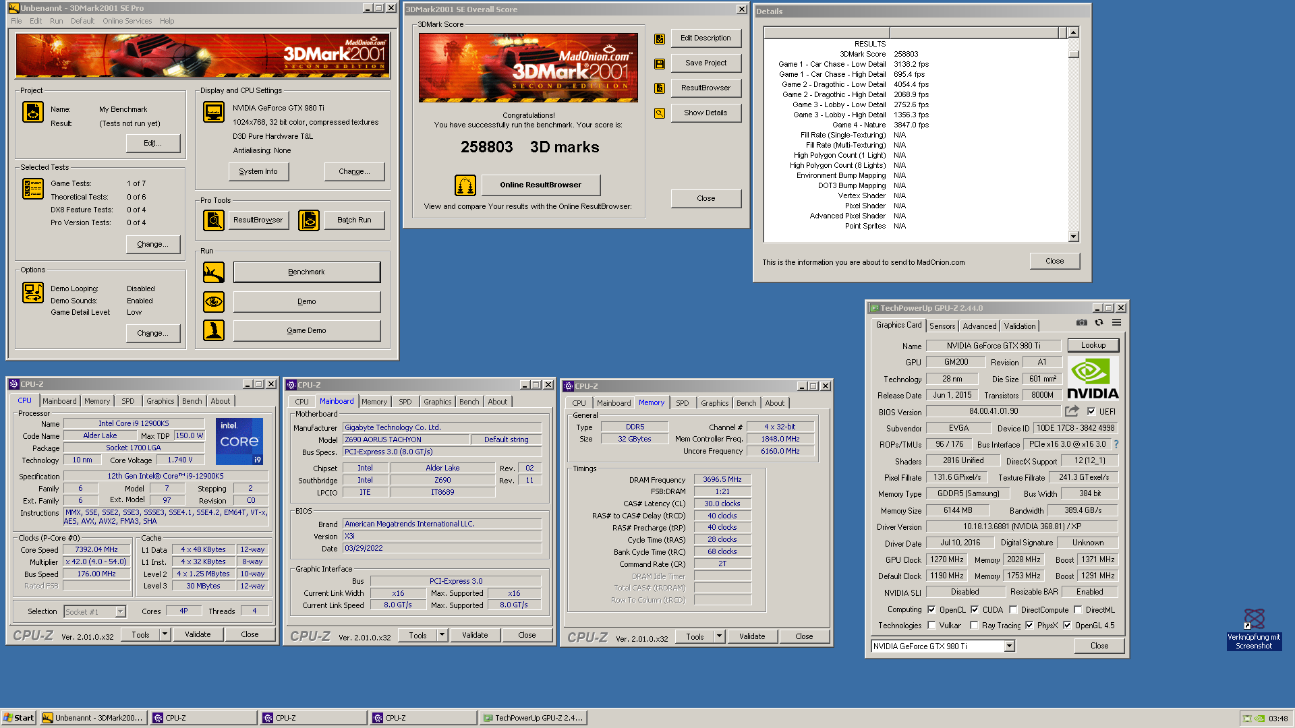Toggle the DirectCompute checkbox
The height and width of the screenshot is (728, 1295).
point(1013,609)
